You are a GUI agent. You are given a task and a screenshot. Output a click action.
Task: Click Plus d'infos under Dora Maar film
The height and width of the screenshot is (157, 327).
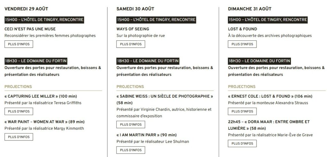242,143
